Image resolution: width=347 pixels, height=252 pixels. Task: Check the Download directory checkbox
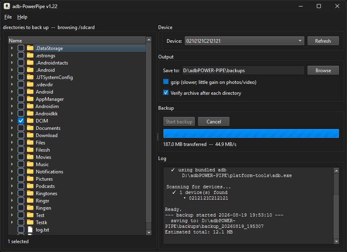click(21, 135)
